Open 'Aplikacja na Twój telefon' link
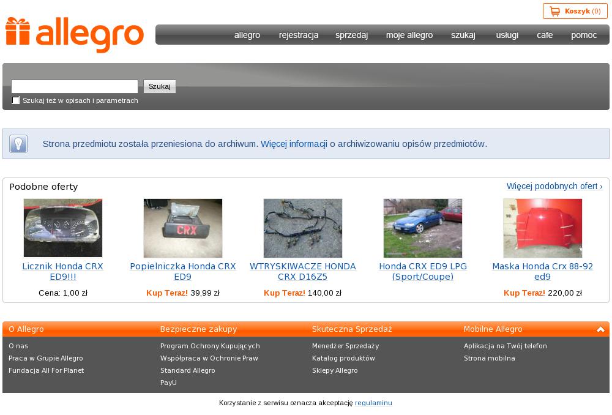Image resolution: width=612 pixels, height=415 pixels. (x=506, y=346)
